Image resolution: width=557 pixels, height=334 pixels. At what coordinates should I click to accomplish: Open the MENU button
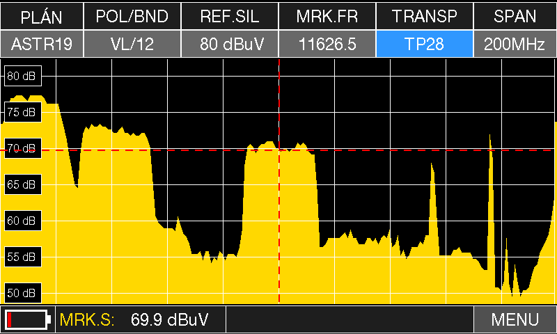coord(515,319)
